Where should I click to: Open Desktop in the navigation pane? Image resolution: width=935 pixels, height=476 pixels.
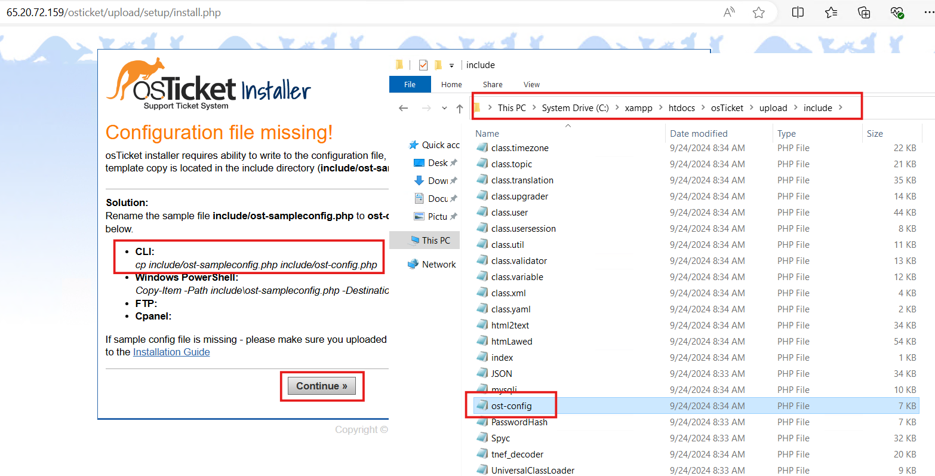tap(436, 162)
